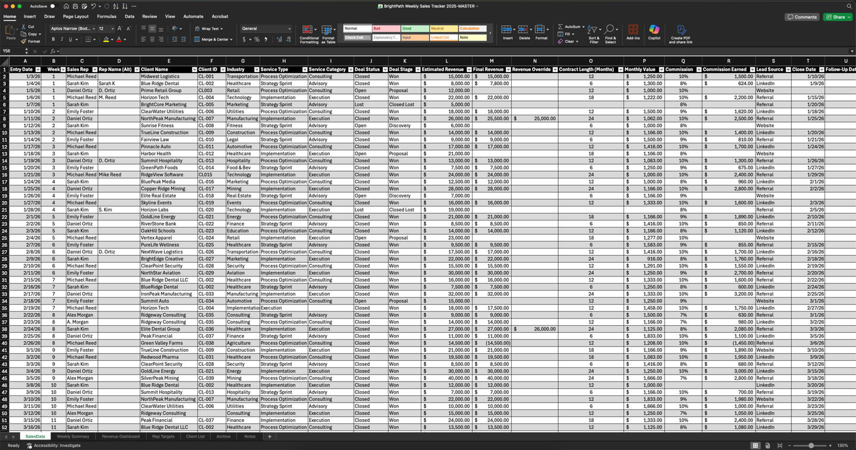Open the Copilot assistant
Viewport: 856px width, 450px height.
(x=654, y=32)
